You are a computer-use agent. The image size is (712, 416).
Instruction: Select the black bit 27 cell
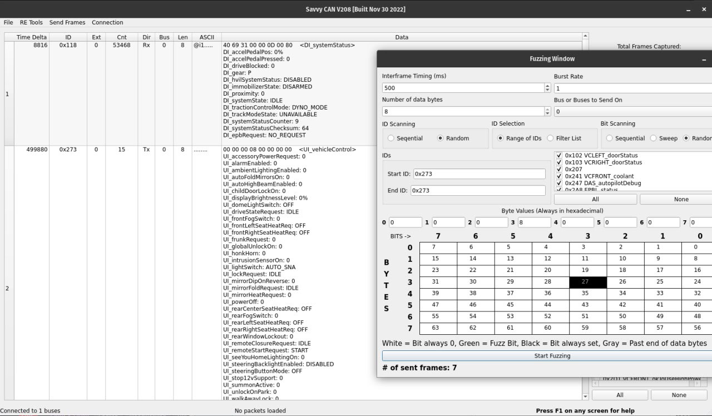tap(587, 282)
